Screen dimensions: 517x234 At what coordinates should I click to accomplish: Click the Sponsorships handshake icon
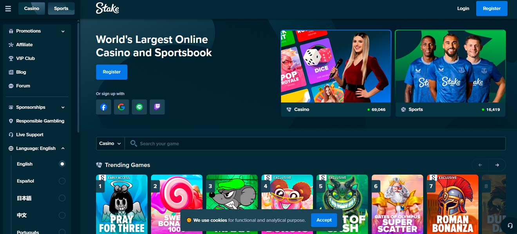[x=11, y=107]
